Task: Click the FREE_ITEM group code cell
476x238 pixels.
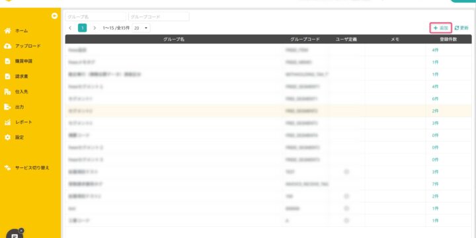Action: click(x=305, y=50)
